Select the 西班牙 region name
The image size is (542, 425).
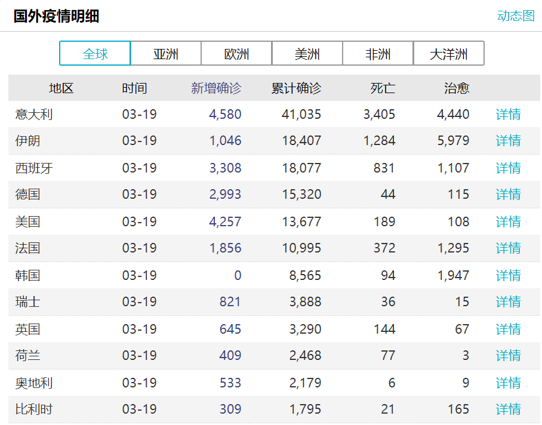click(34, 168)
